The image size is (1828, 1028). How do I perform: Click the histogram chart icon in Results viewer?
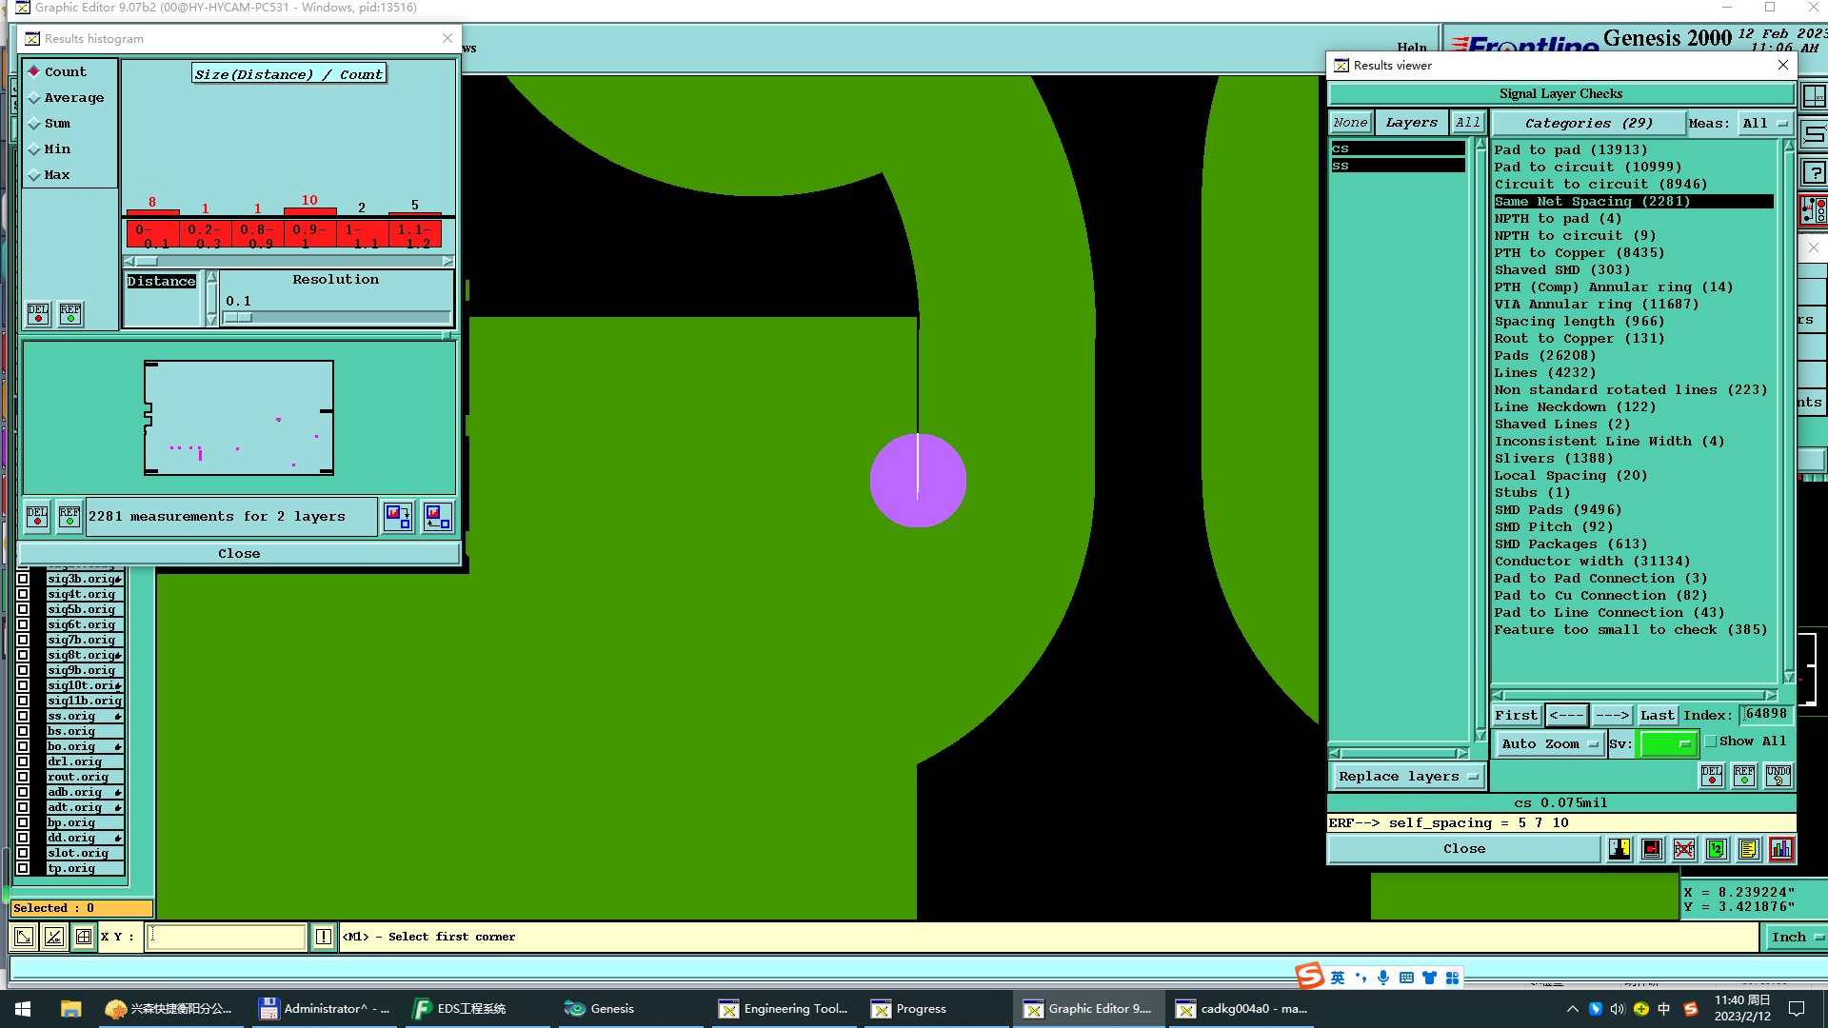coord(1780,849)
